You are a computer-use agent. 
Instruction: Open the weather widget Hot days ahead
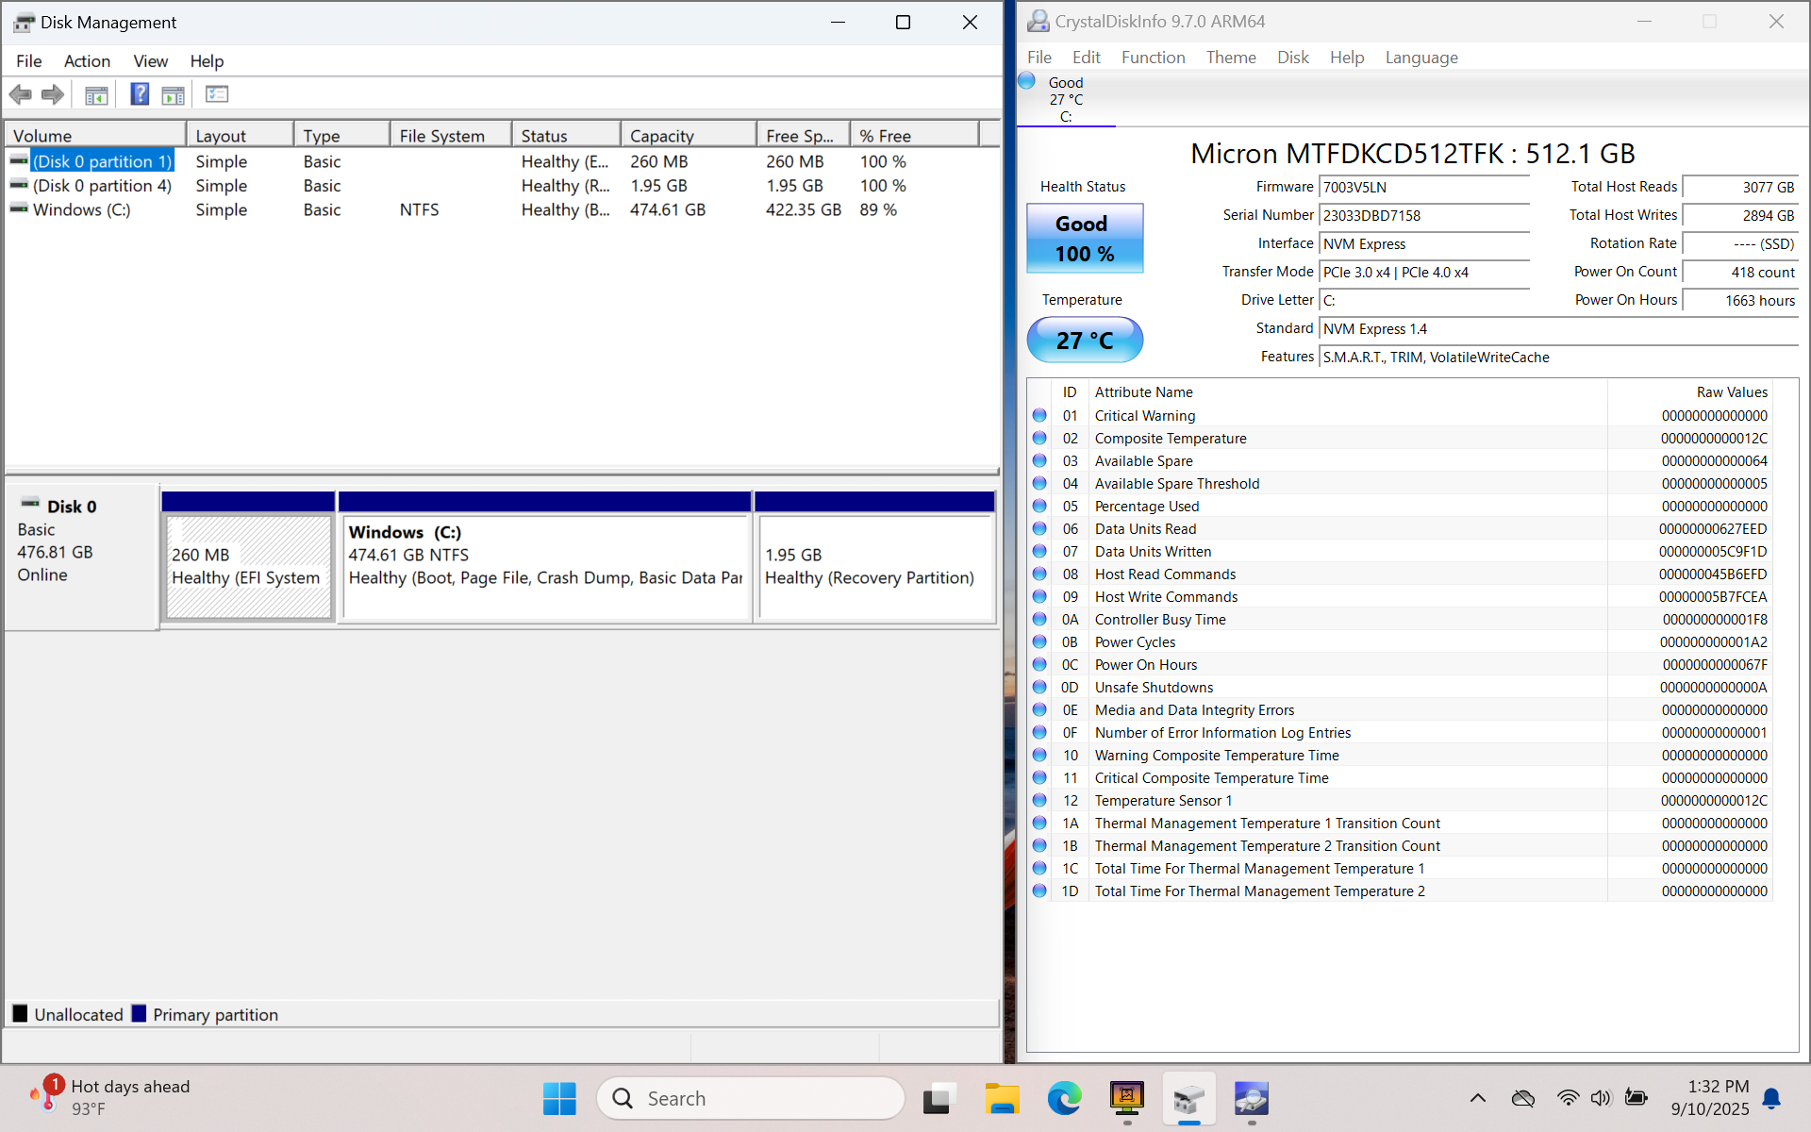click(x=111, y=1097)
